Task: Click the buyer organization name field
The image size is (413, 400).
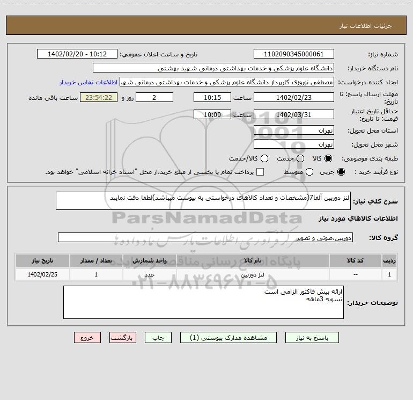Action: [x=213, y=68]
